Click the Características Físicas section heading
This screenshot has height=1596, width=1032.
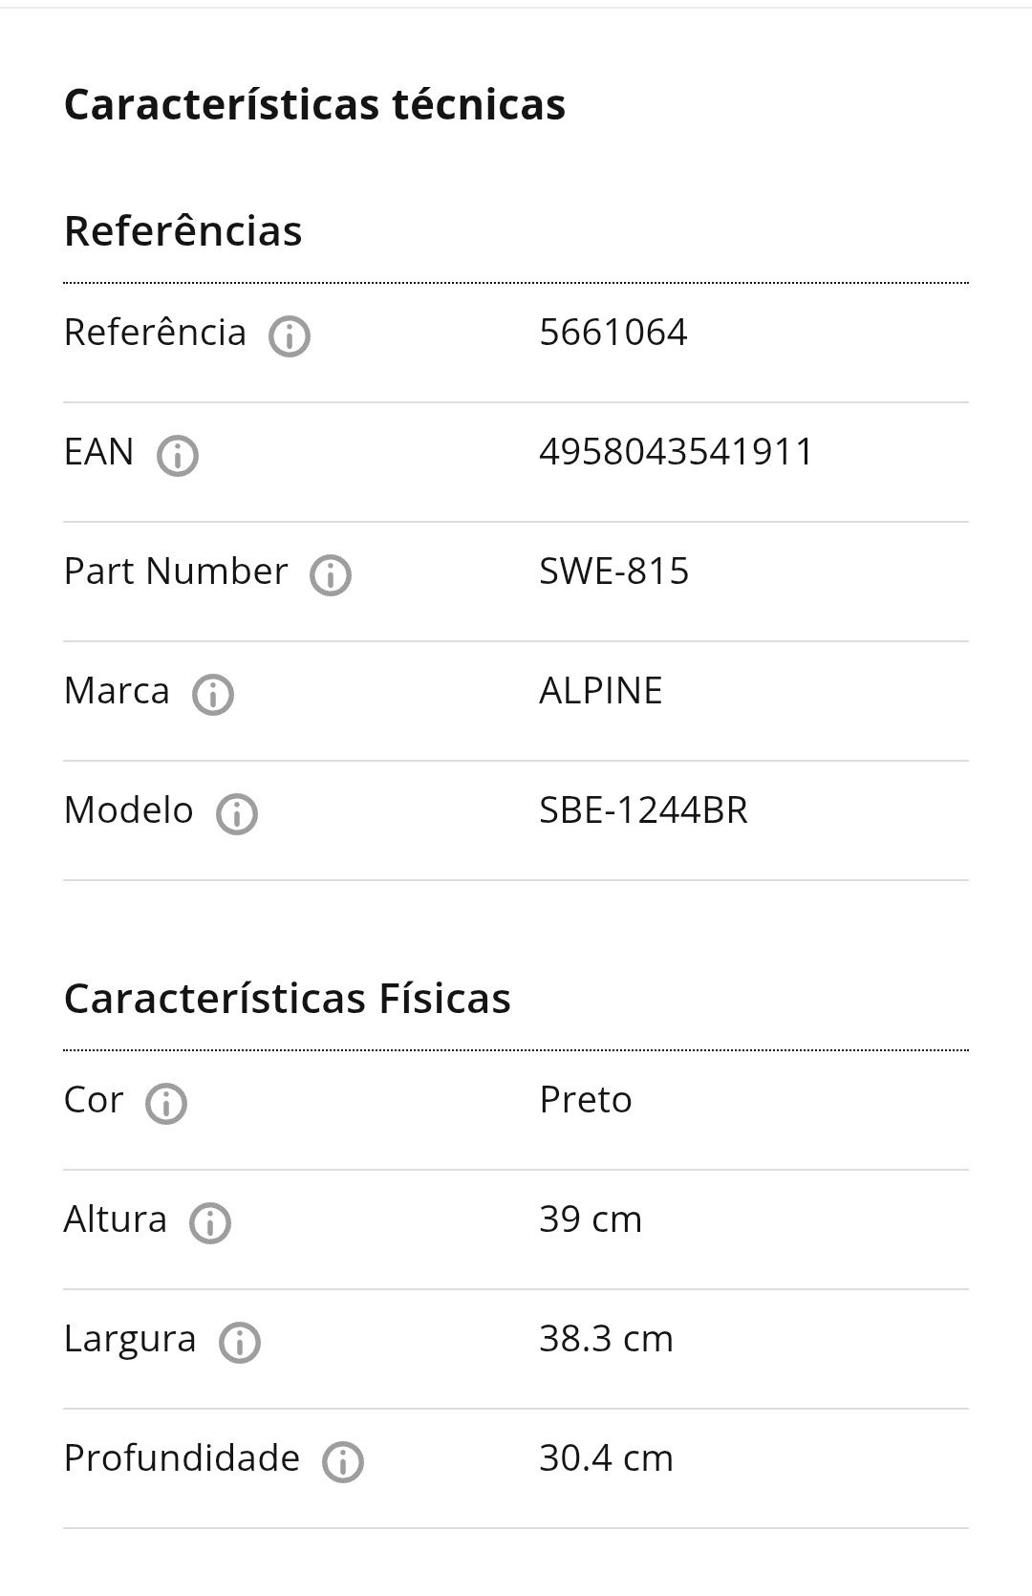287,999
